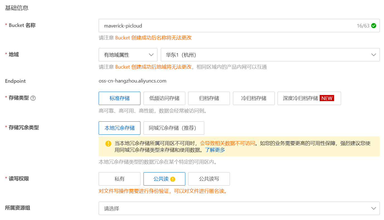Open the 所属资源组 请选择 dropdown
Image resolution: width=384 pixels, height=220 pixels.
(x=239, y=208)
